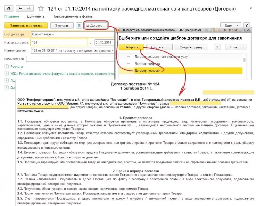Open the calendar icon in dialog title bar
Image resolution: width=256 pixels, height=206 pixels.
click(219, 30)
